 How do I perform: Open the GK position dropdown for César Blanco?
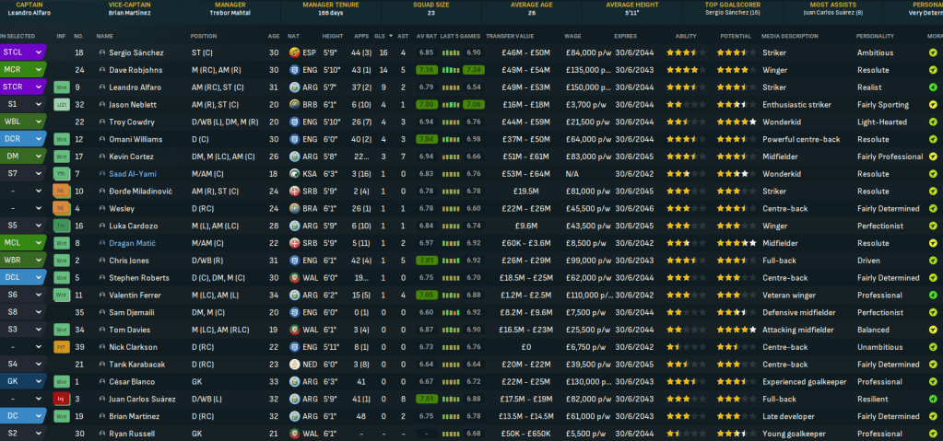(x=39, y=382)
